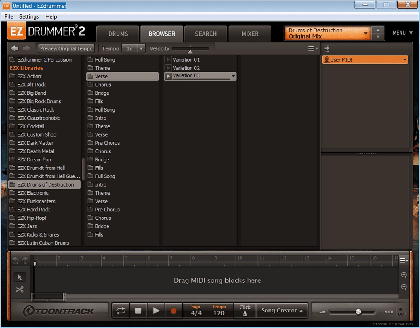
Task: Zoom in on the song track
Action: (x=404, y=275)
